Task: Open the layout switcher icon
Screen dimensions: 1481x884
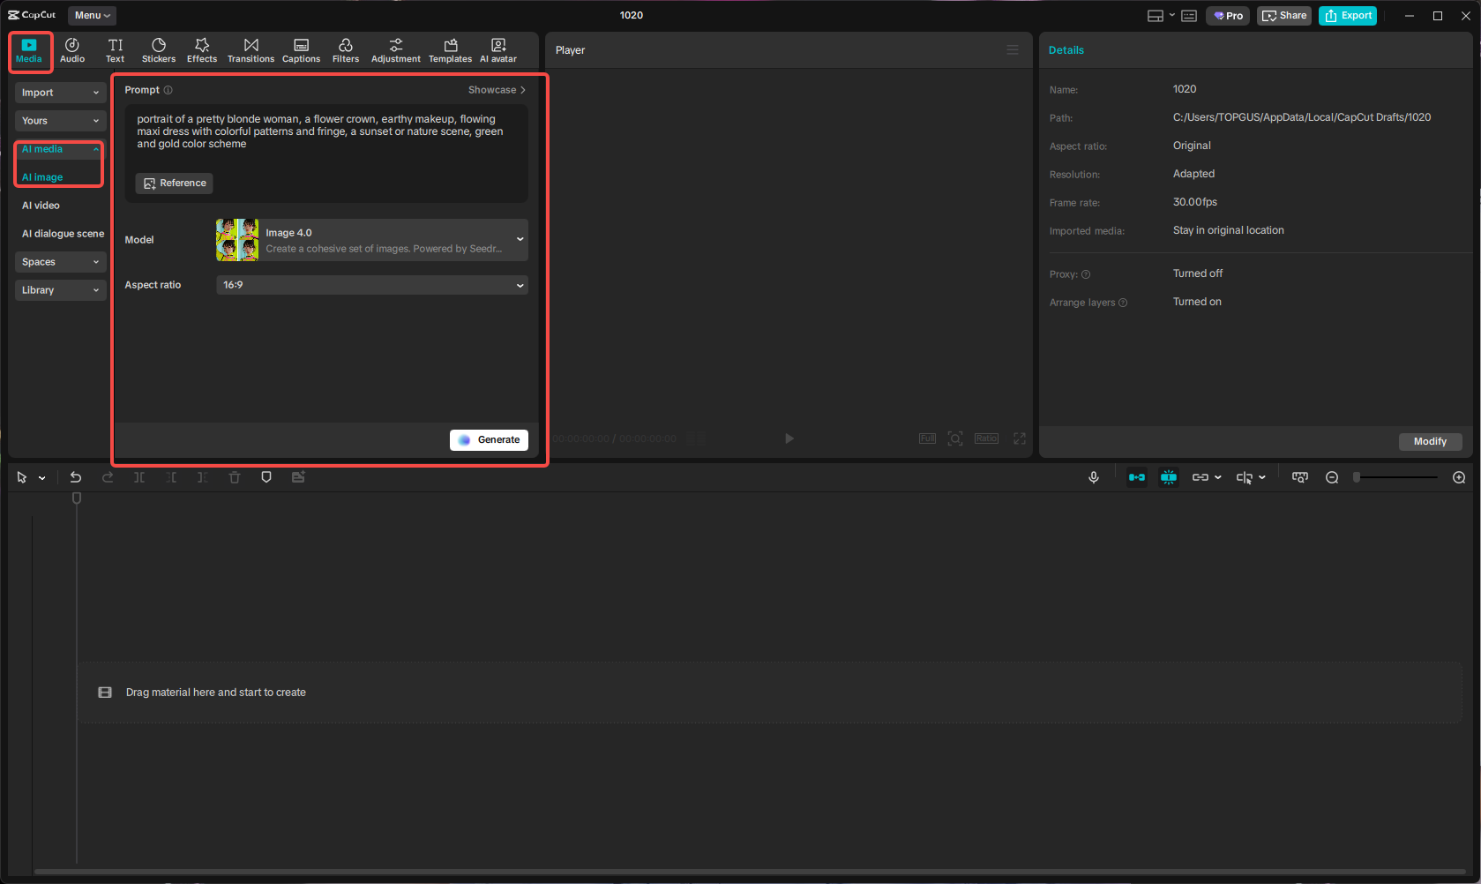Action: click(x=1156, y=16)
